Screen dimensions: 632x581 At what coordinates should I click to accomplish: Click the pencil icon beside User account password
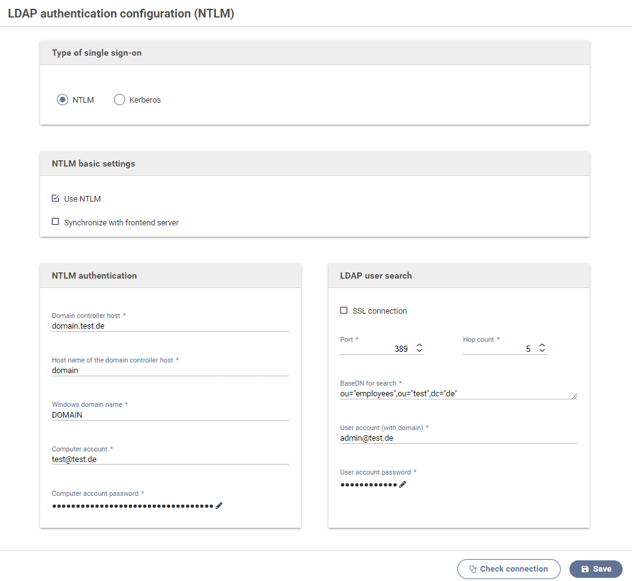tap(402, 484)
